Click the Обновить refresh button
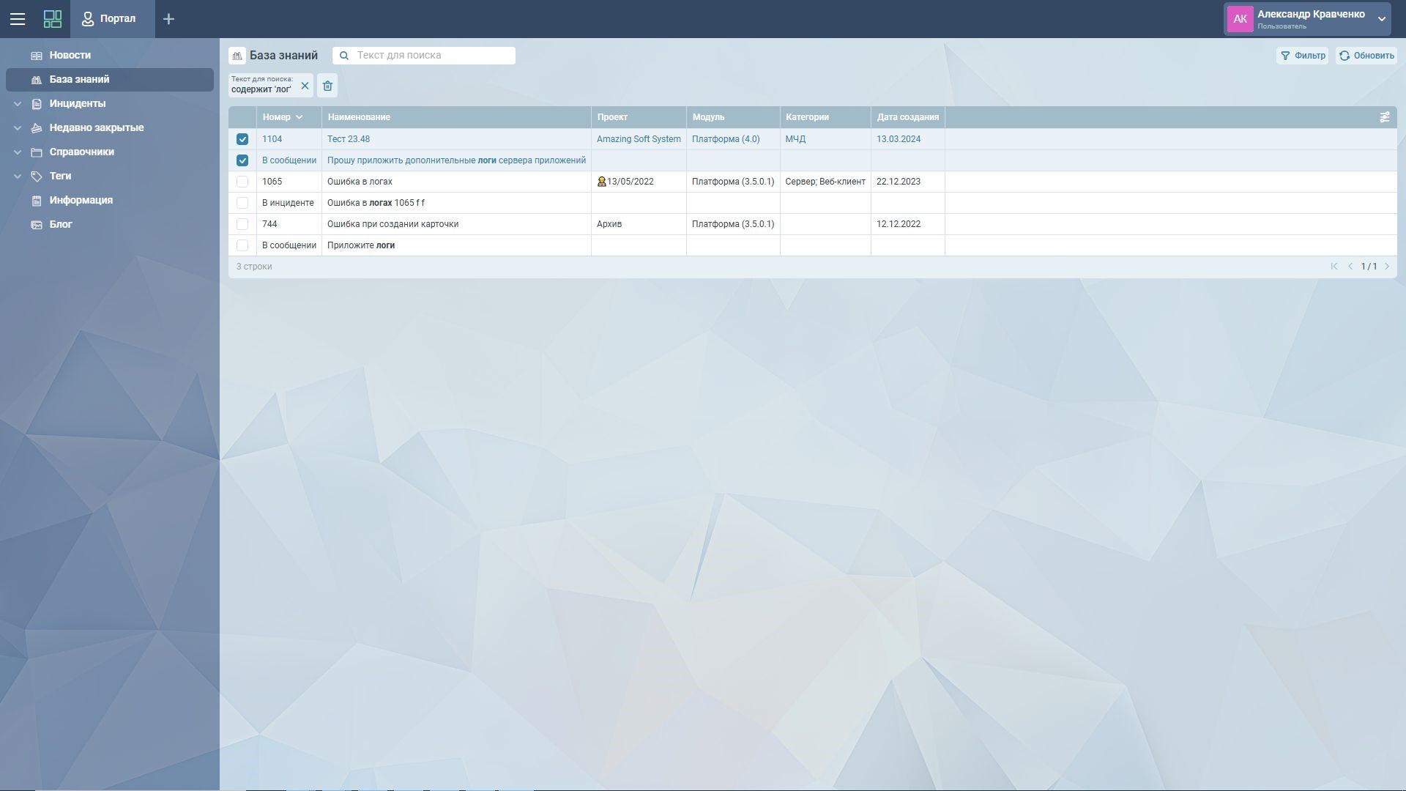The height and width of the screenshot is (791, 1406). (1366, 56)
